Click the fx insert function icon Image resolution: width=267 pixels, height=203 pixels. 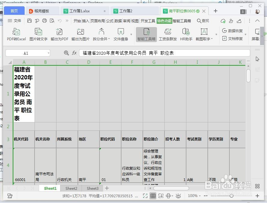point(74,53)
